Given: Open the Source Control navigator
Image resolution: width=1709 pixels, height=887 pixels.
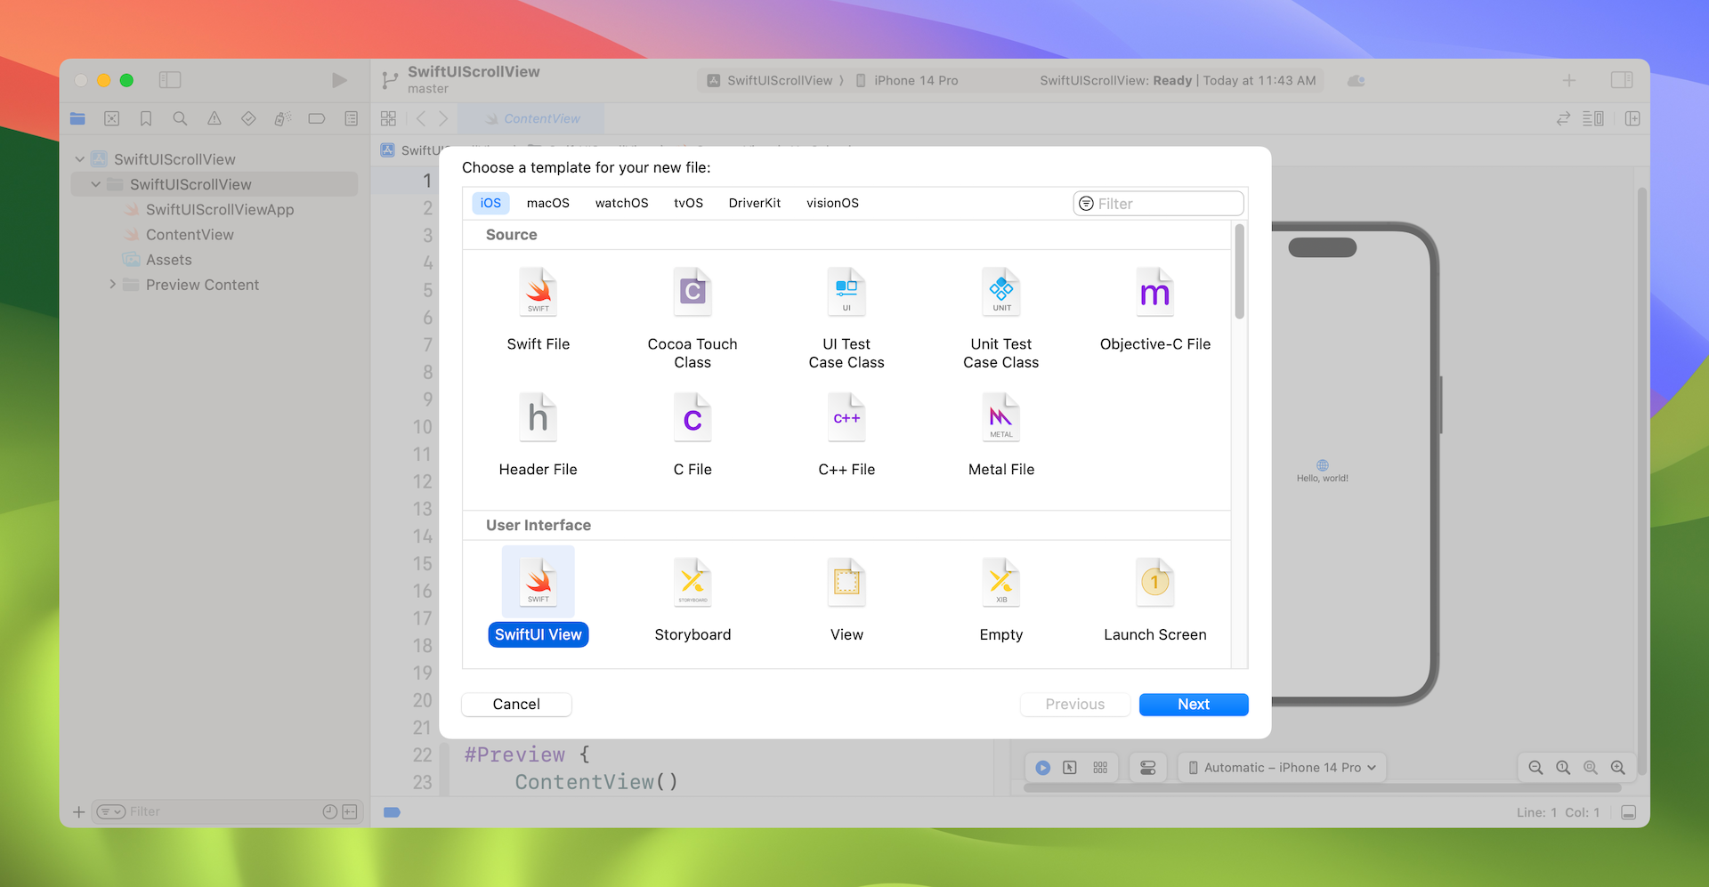Looking at the screenshot, I should 111,118.
